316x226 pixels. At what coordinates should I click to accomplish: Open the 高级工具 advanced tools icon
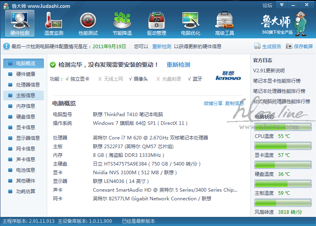point(225,23)
